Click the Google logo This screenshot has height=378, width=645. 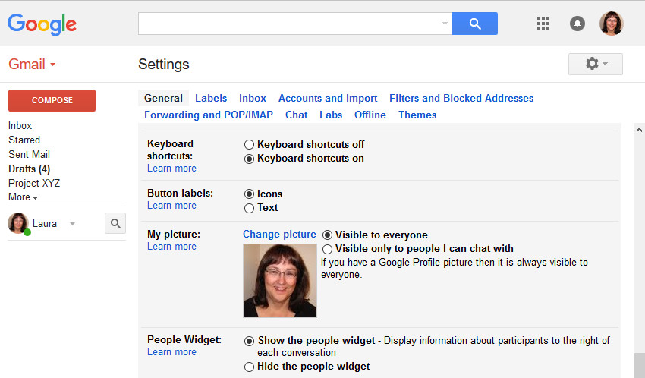click(42, 24)
